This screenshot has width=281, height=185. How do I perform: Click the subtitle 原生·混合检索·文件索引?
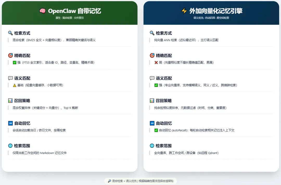coord(70,18)
